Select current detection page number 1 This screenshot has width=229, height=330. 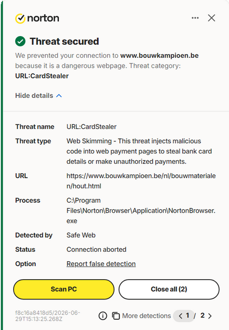[x=188, y=315]
